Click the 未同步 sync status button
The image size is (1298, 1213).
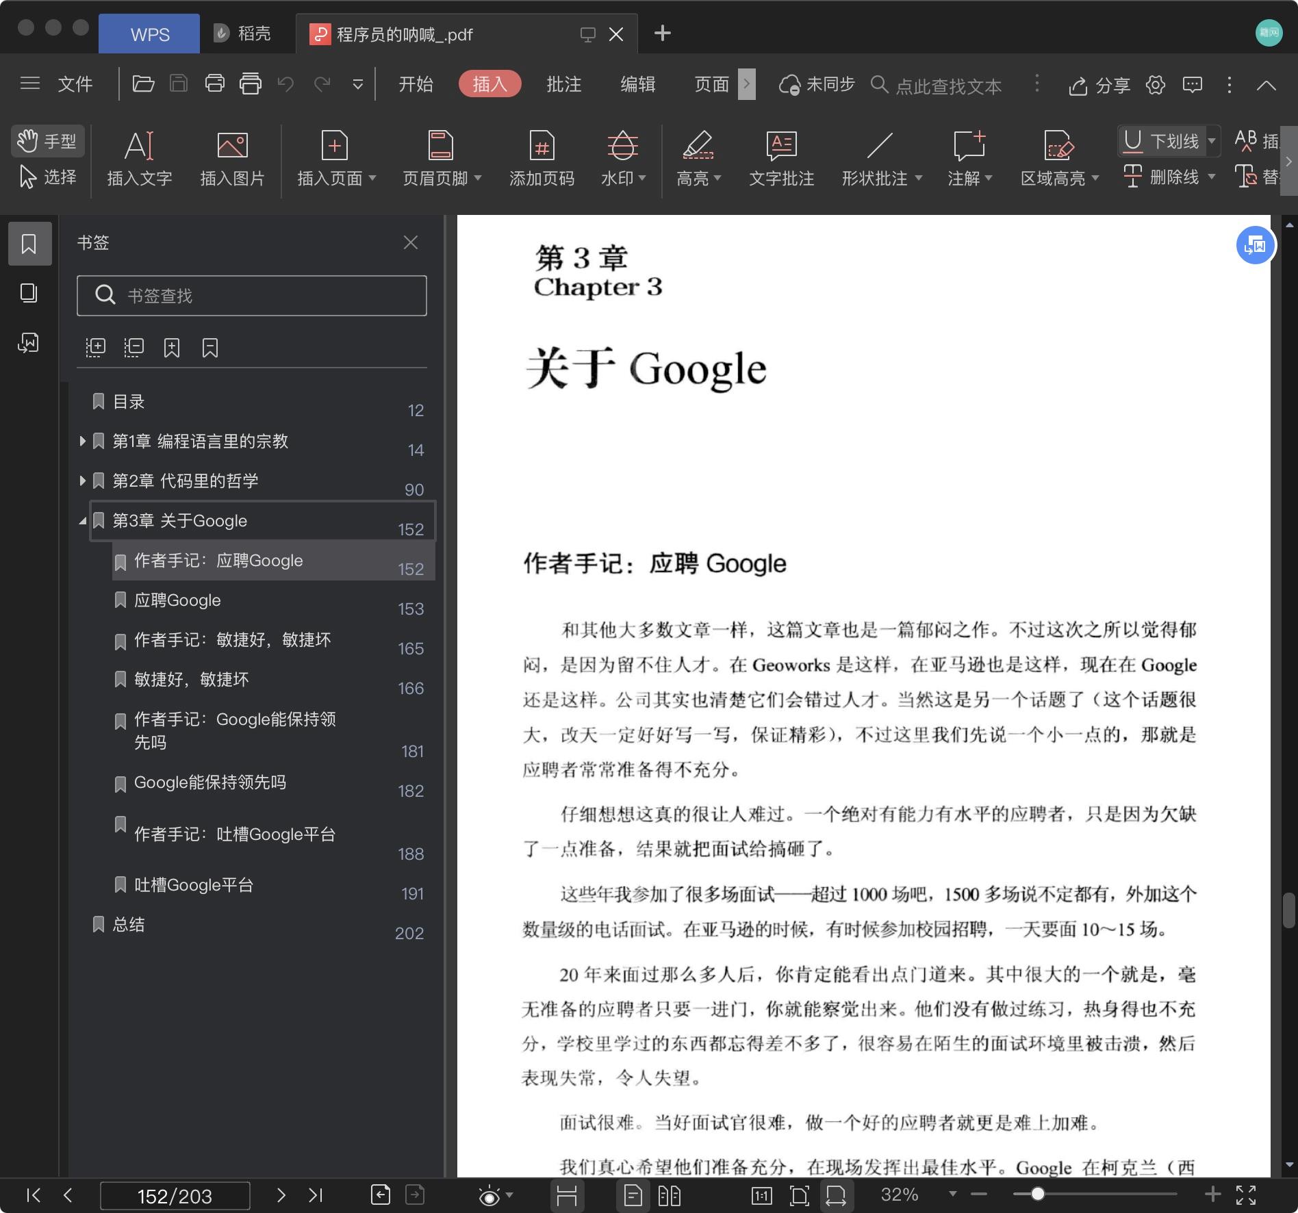[x=817, y=84]
